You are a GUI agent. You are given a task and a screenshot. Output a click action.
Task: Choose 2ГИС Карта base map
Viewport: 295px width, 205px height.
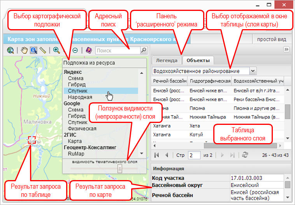point(75,141)
